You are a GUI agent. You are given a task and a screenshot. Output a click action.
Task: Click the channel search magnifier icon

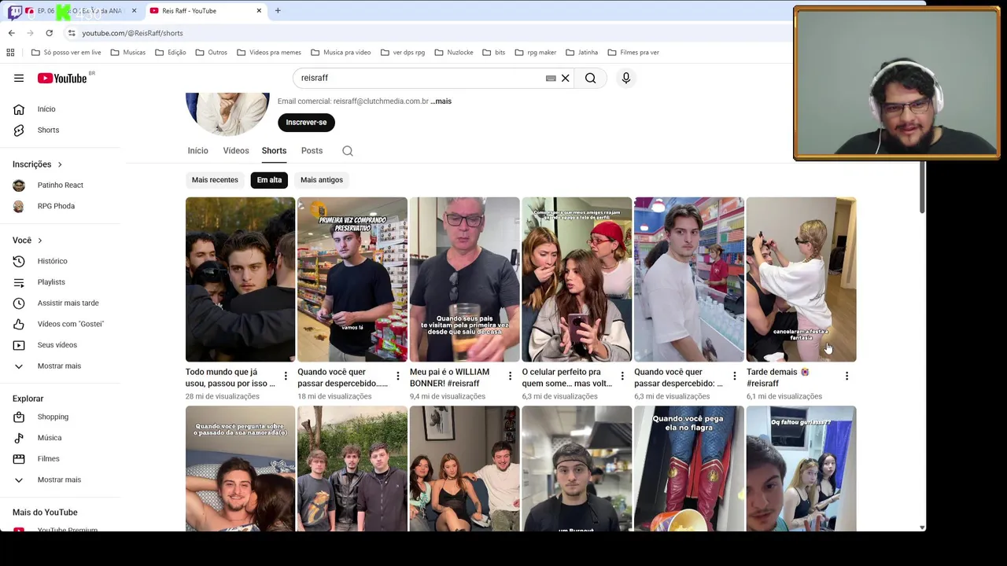click(x=348, y=151)
